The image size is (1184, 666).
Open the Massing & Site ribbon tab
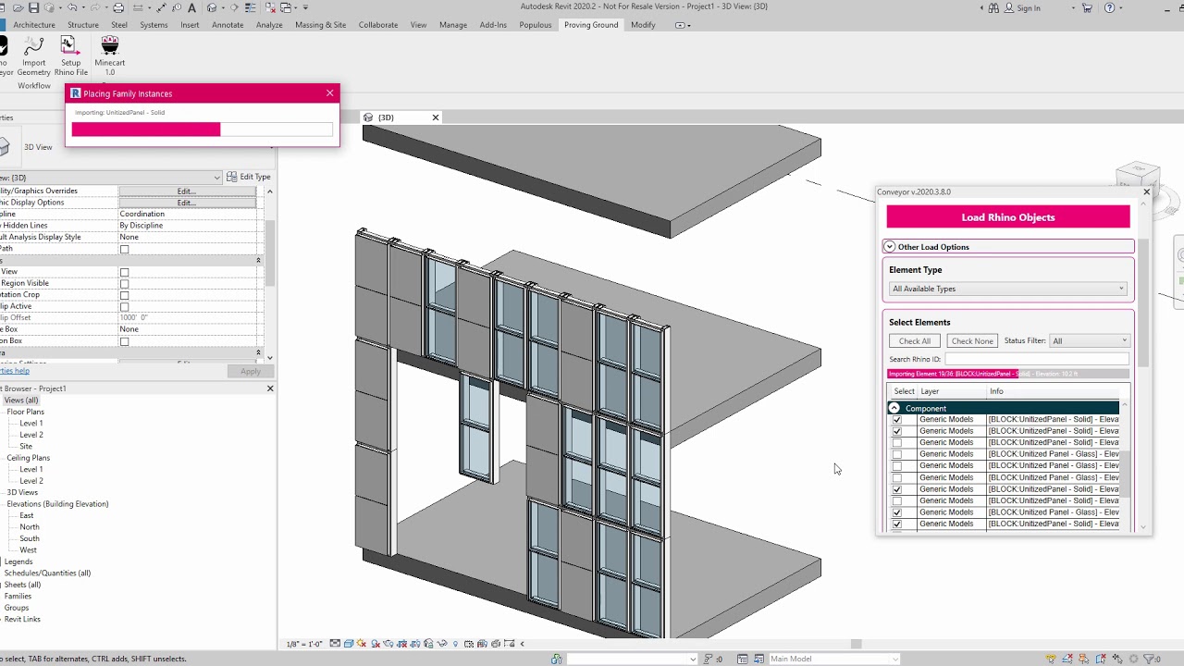pyautogui.click(x=320, y=25)
